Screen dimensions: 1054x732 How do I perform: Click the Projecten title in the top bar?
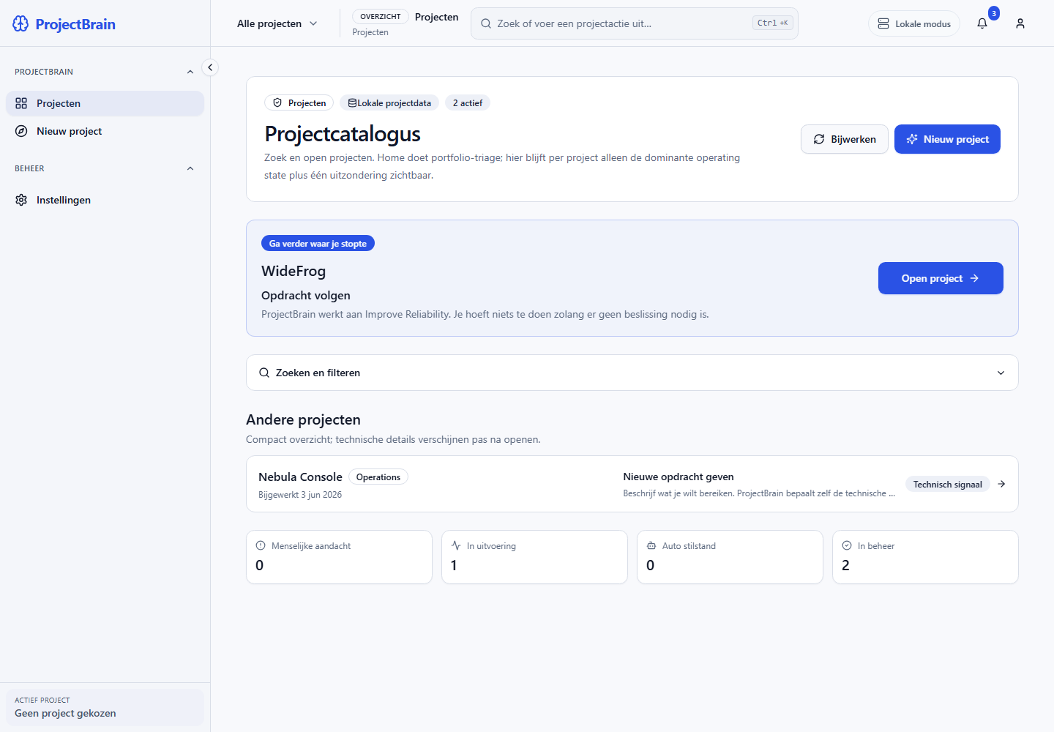[437, 17]
